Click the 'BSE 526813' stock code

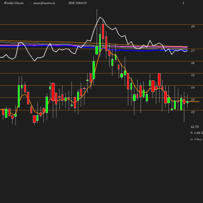click(x=78, y=3)
